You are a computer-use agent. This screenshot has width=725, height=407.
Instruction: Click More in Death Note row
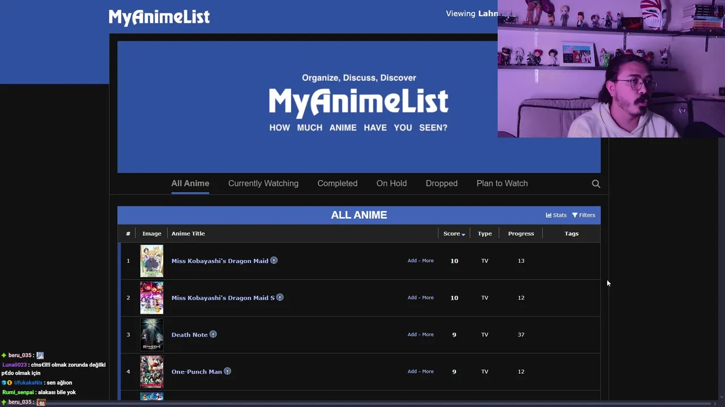[x=428, y=335]
